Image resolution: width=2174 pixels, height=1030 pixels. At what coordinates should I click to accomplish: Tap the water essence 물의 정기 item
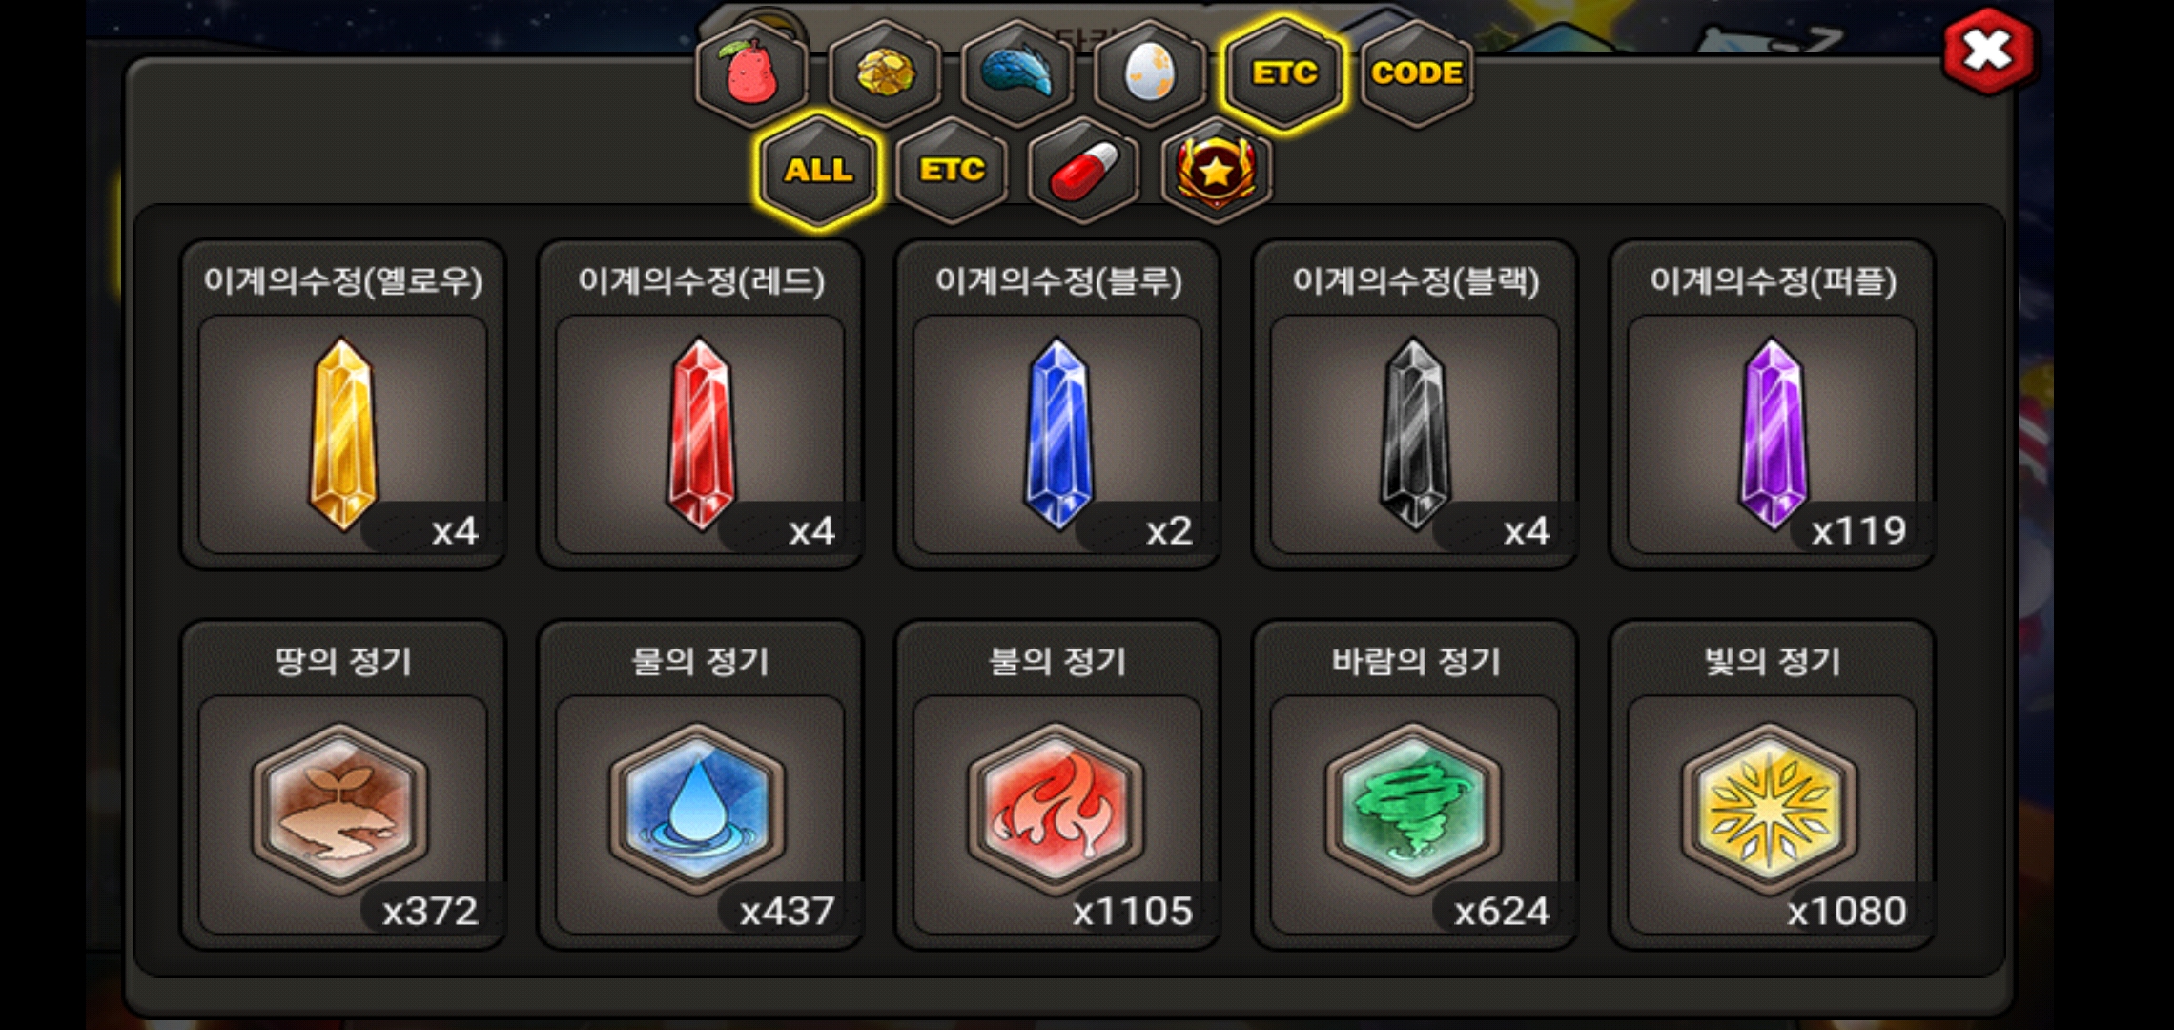click(x=701, y=785)
